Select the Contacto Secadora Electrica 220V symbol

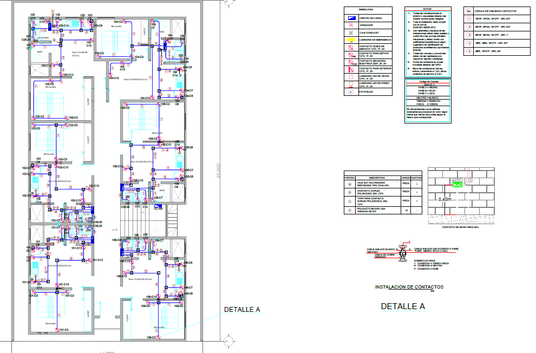351,62
